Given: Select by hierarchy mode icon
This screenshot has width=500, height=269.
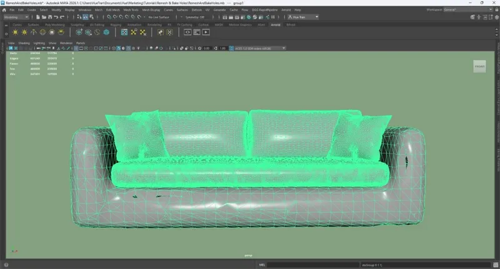Looking at the screenshot, I should (79, 17).
